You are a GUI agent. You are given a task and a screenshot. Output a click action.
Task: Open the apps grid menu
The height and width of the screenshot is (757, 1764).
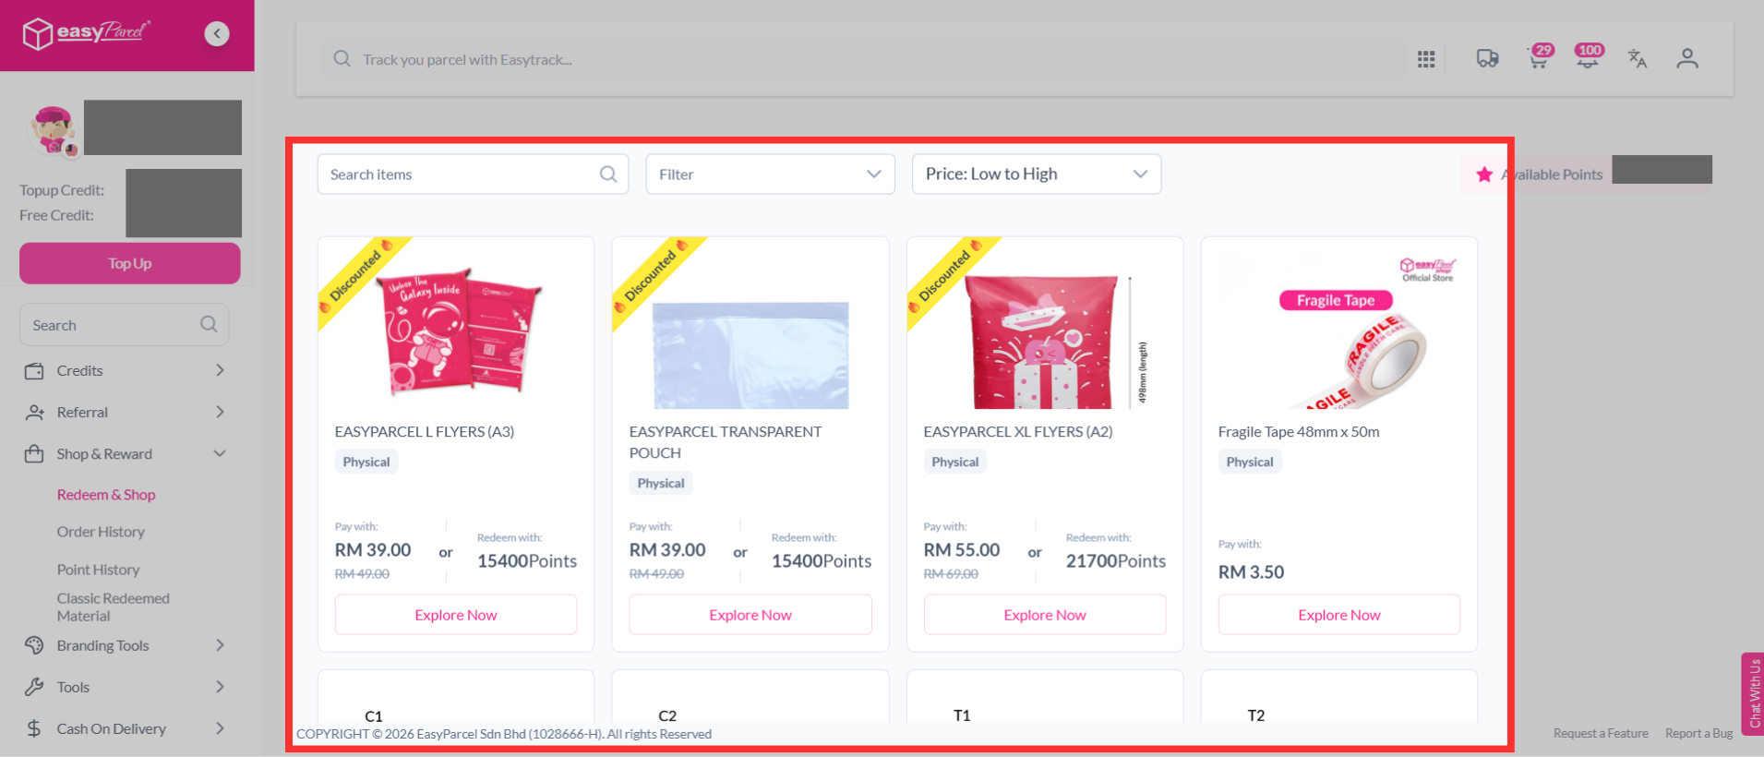[x=1426, y=59]
